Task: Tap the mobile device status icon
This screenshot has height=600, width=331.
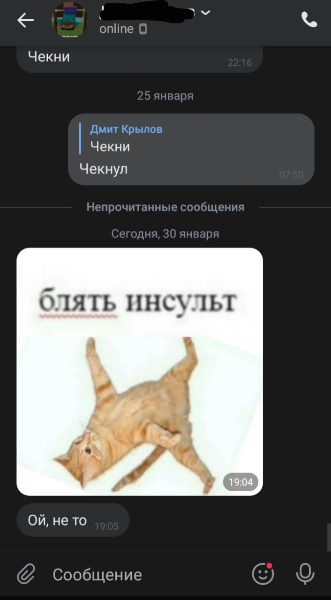Action: point(143,29)
